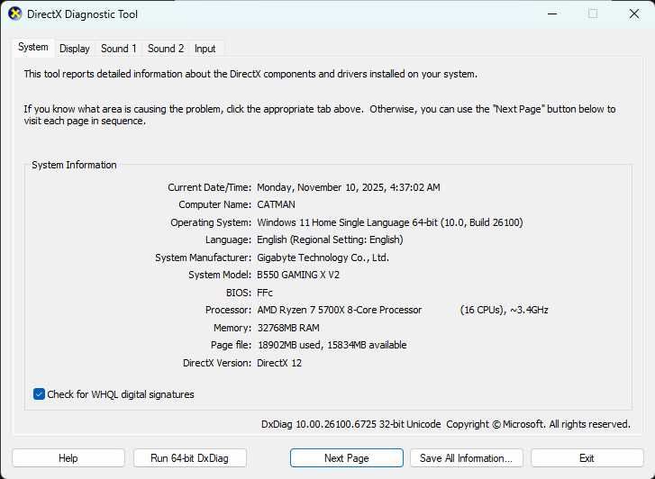Viewport: 655px width, 479px height.
Task: Click the Windows 11 Home operating system value
Action: 389,222
